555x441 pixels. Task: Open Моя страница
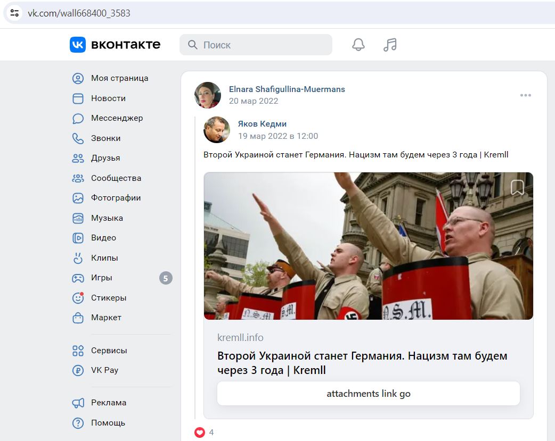(x=120, y=78)
